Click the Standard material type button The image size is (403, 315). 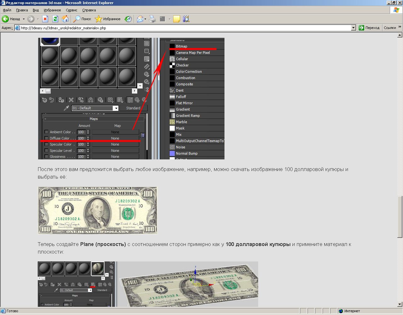click(133, 108)
